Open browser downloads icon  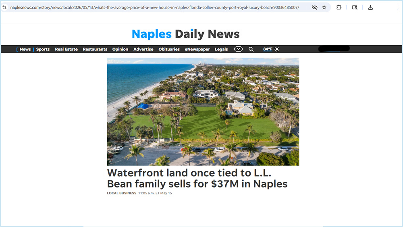(x=370, y=7)
